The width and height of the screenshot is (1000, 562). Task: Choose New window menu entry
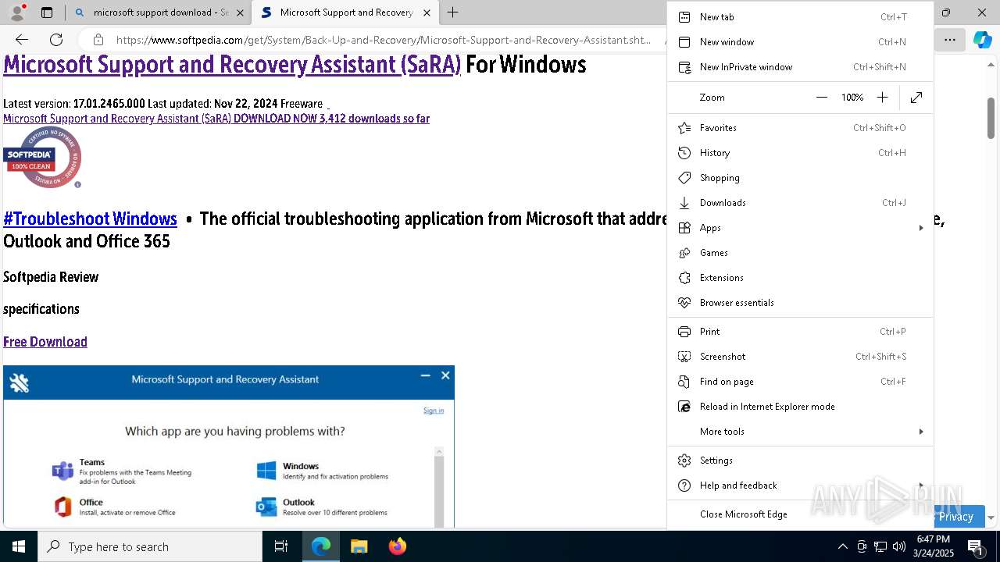pyautogui.click(x=800, y=42)
